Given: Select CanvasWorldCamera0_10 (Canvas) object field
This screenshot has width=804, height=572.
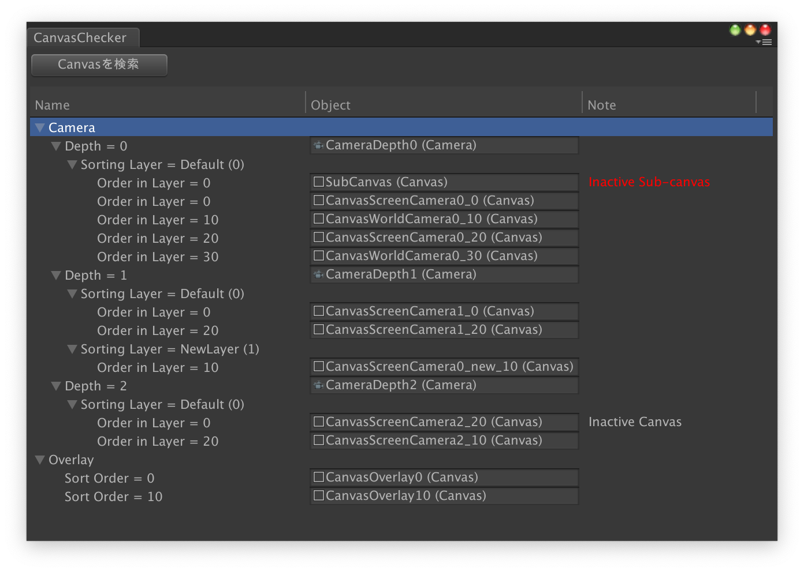Looking at the screenshot, I should tap(444, 219).
